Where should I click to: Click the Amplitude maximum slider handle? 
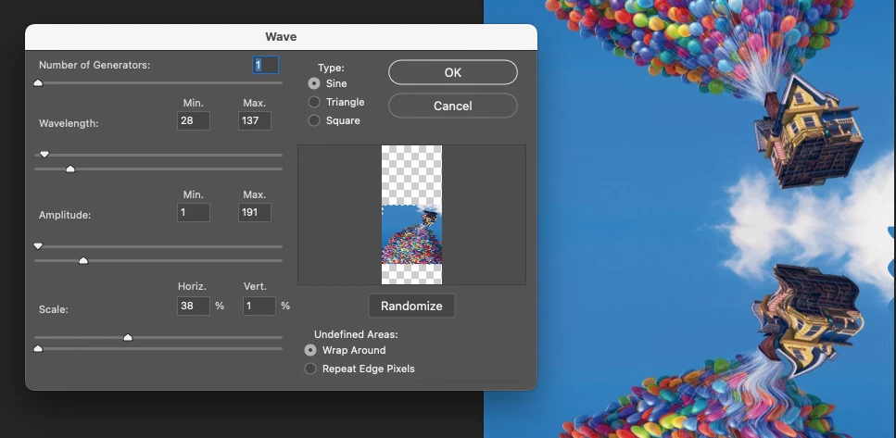83,260
